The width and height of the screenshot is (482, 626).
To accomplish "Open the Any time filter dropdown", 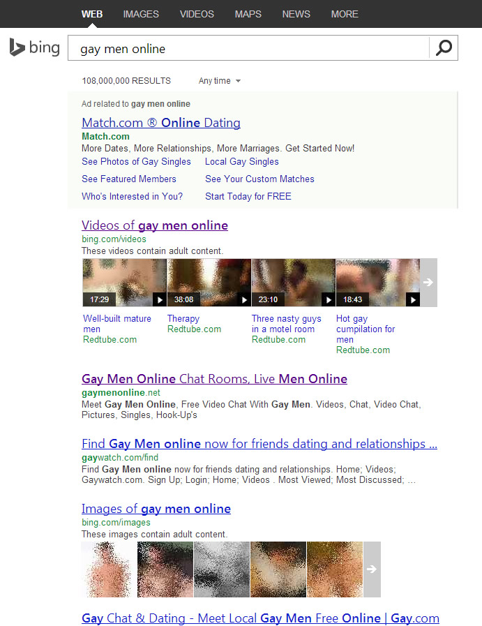I will click(220, 81).
